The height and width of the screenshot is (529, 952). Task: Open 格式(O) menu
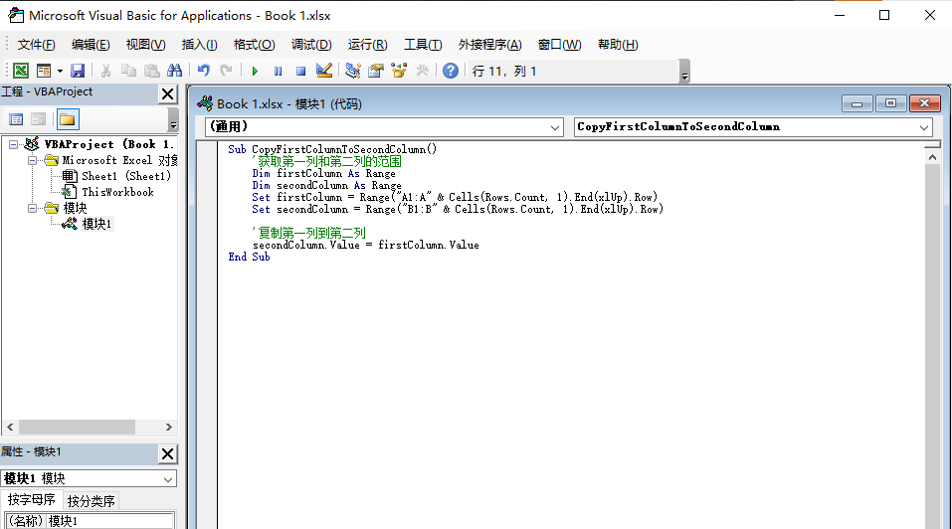pos(255,45)
